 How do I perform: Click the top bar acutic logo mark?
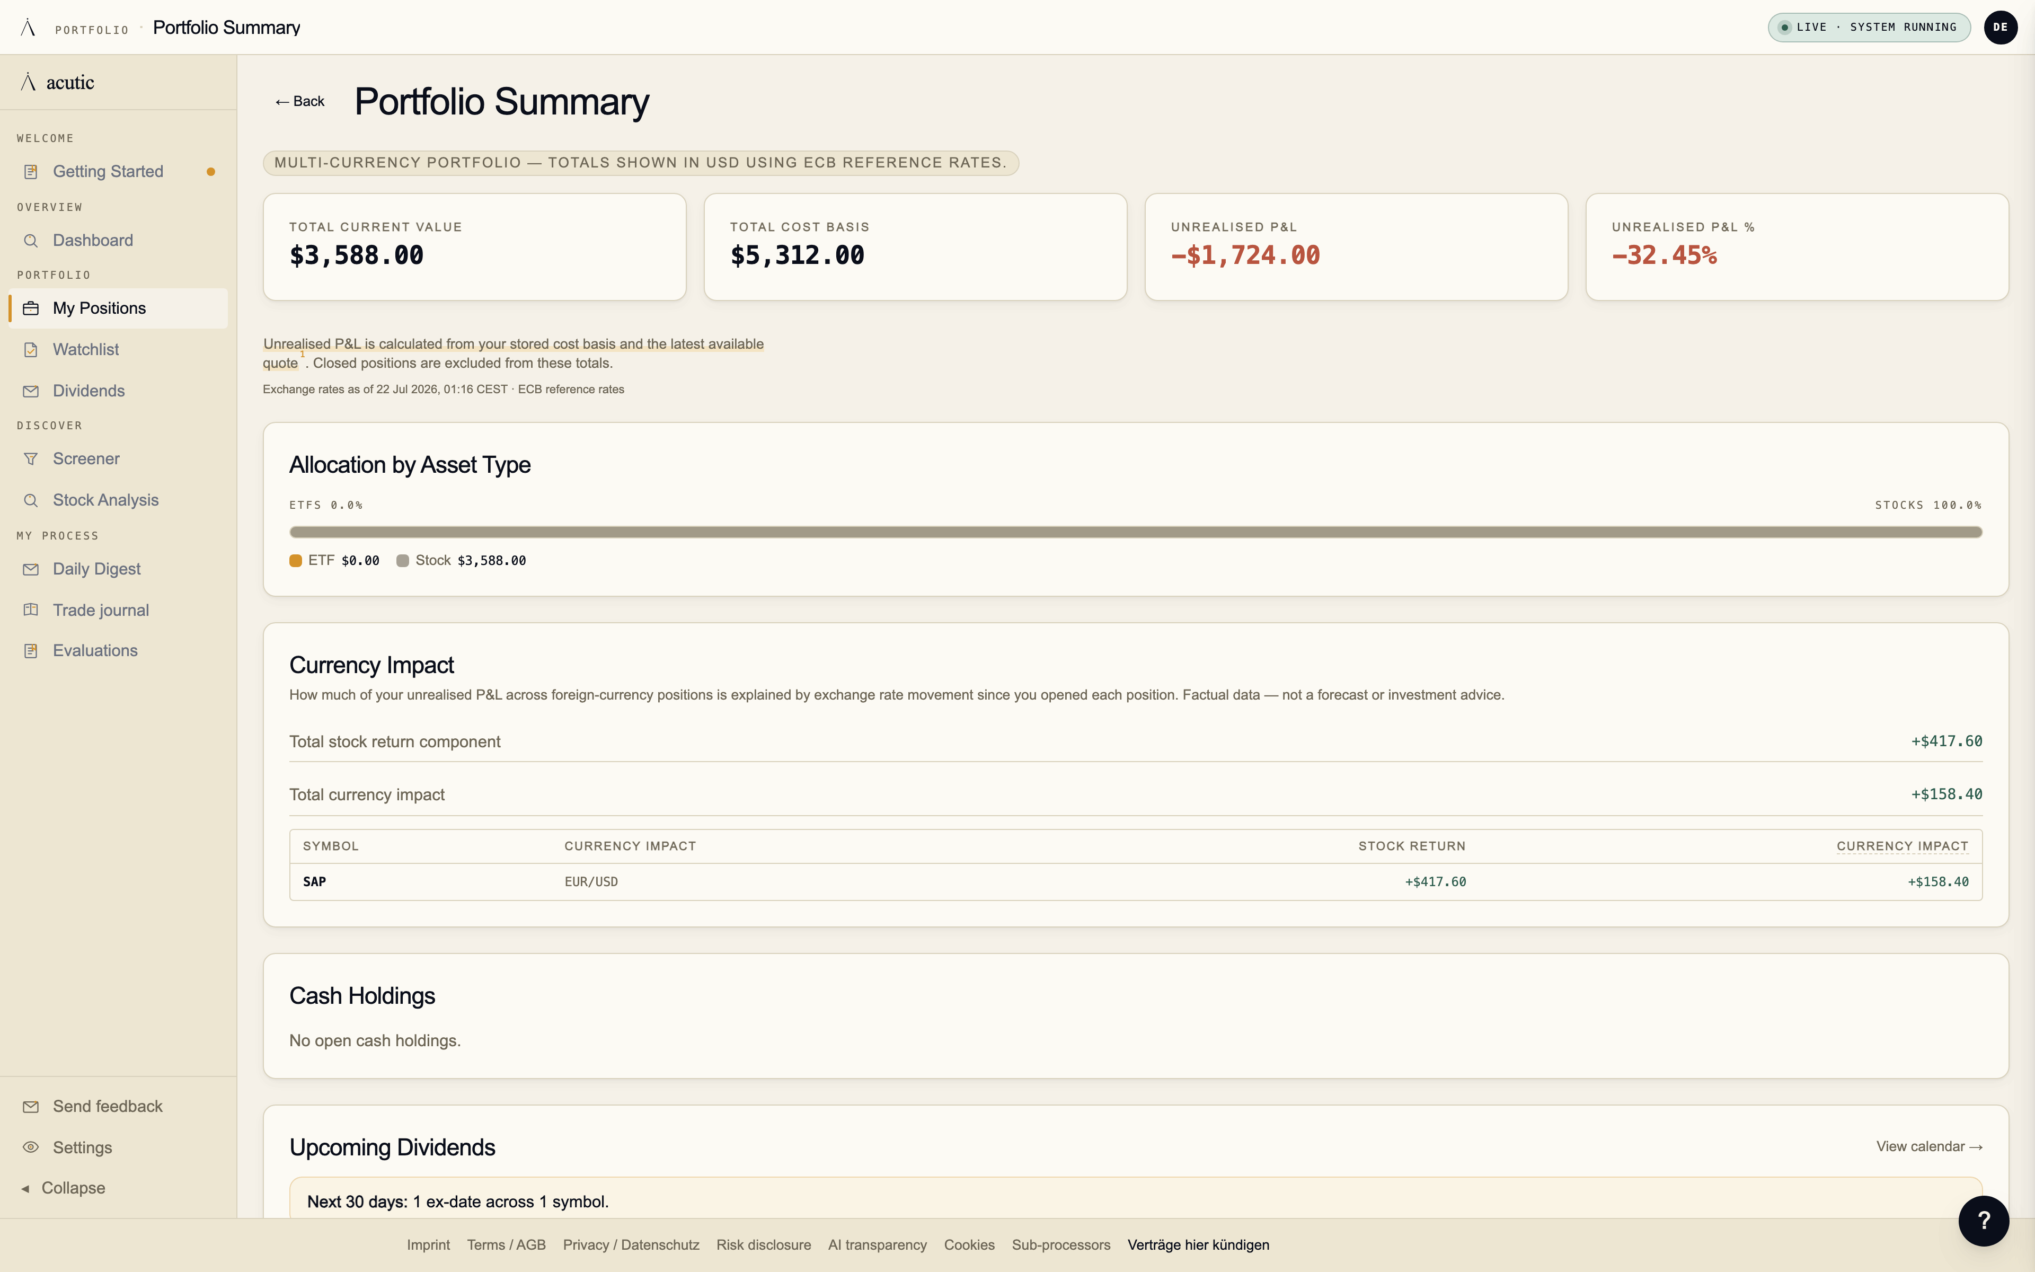pos(28,28)
